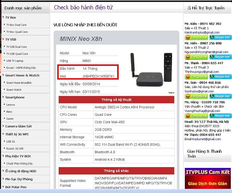Click the MINIX Neo X8h product image
Viewport: 232px width, 193px height.
(x=151, y=69)
